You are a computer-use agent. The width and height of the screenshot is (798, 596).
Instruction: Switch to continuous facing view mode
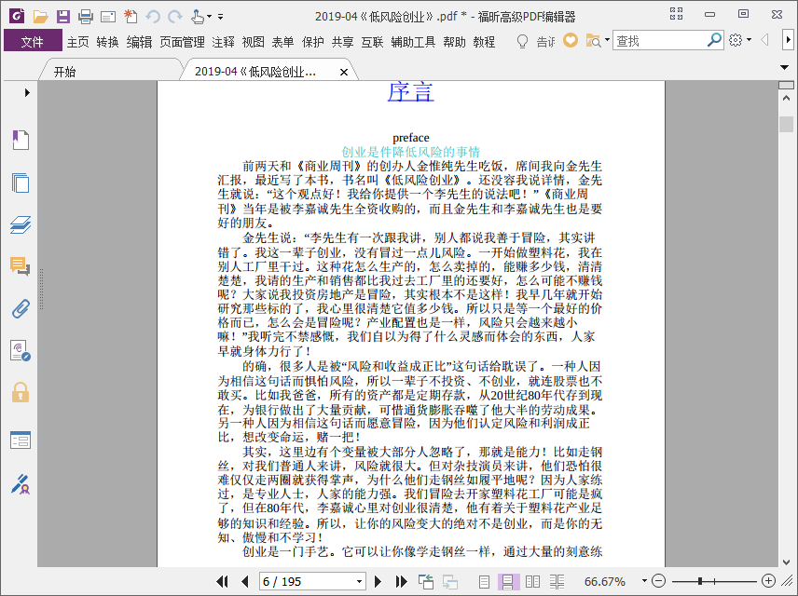click(557, 581)
